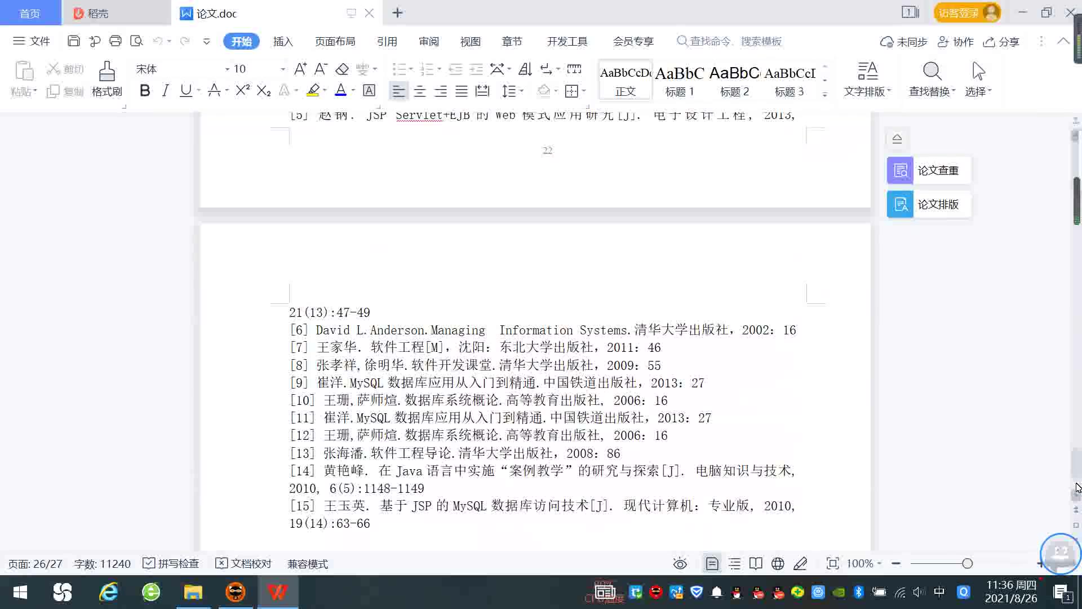The width and height of the screenshot is (1082, 609).
Task: Open the font size dropdown
Action: click(283, 69)
